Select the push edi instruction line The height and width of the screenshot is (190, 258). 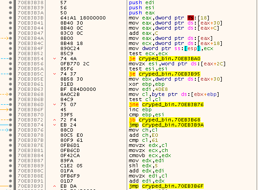142,3
